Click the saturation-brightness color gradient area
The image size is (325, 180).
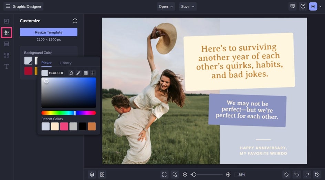point(69,92)
